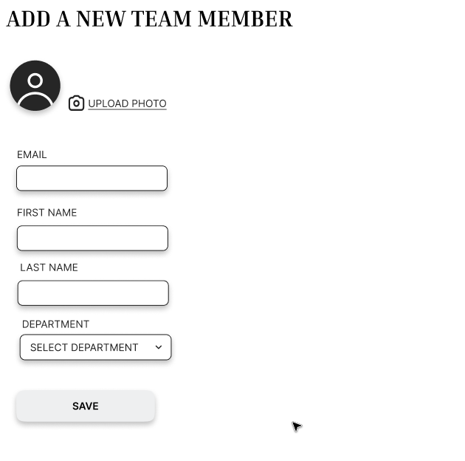Click the profile avatar placeholder icon
The height and width of the screenshot is (461, 465).
click(x=35, y=86)
